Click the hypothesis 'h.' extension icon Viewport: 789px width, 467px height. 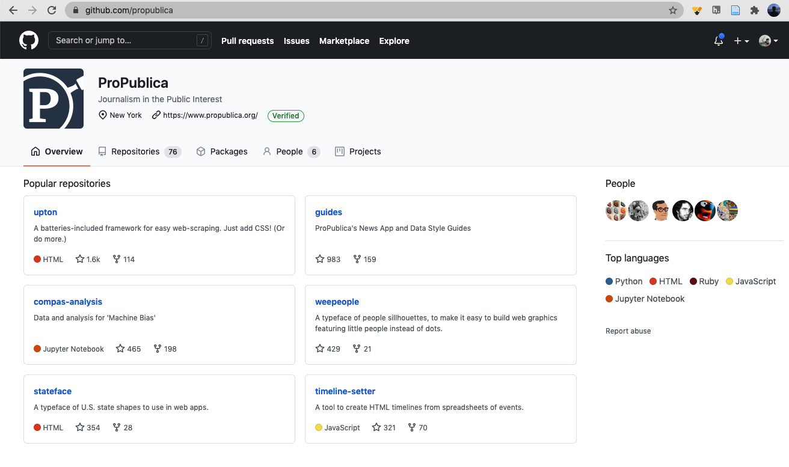click(x=716, y=10)
